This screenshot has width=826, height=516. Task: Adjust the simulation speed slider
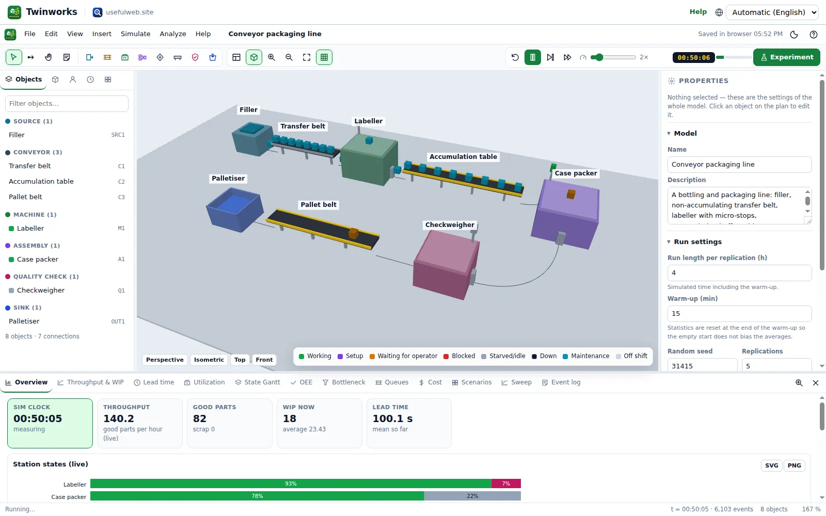tap(613, 57)
